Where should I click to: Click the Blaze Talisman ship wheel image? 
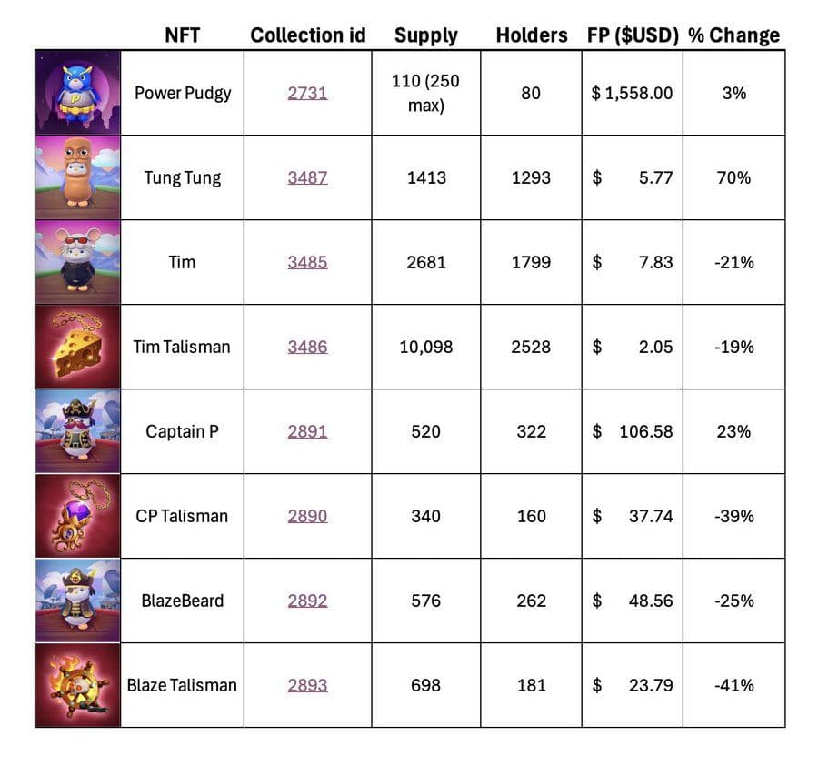click(77, 685)
